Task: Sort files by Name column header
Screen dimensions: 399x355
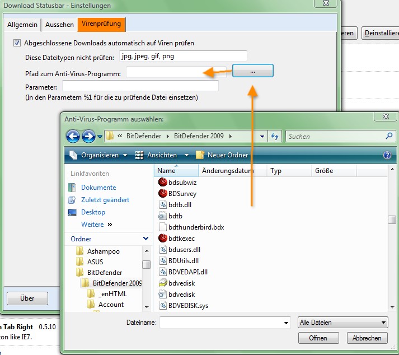Action: 176,171
